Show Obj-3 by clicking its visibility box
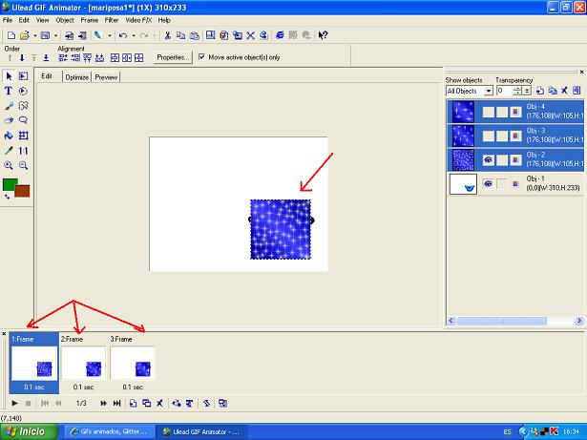The image size is (587, 440). pyautogui.click(x=488, y=136)
